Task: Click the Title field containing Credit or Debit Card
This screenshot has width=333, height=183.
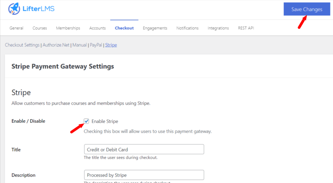Action: click(144, 150)
